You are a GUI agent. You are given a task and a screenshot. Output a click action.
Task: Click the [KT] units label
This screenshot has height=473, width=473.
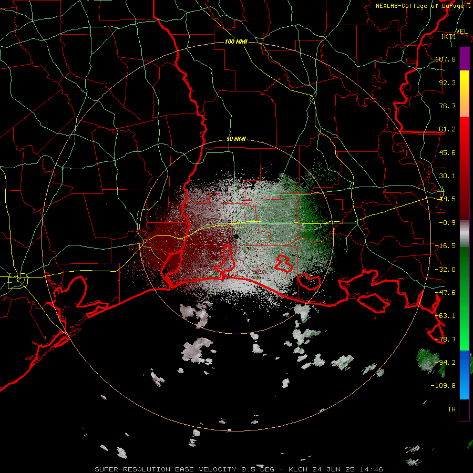click(x=448, y=36)
